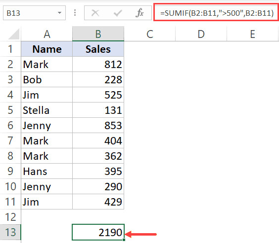Click the Insert Function fx icon
Image resolution: width=279 pixels, height=243 pixels.
point(139,13)
